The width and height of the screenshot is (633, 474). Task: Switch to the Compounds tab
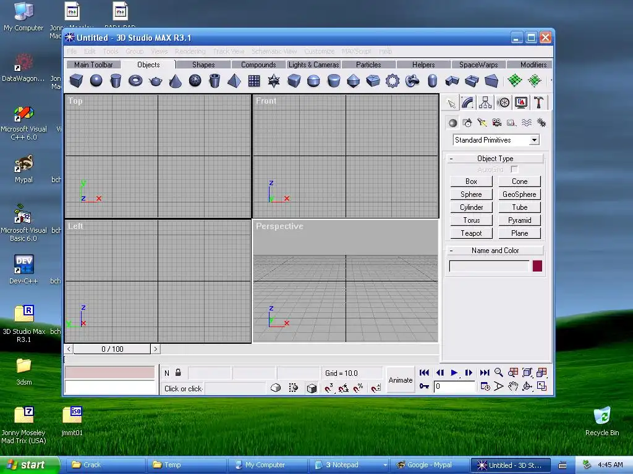258,64
